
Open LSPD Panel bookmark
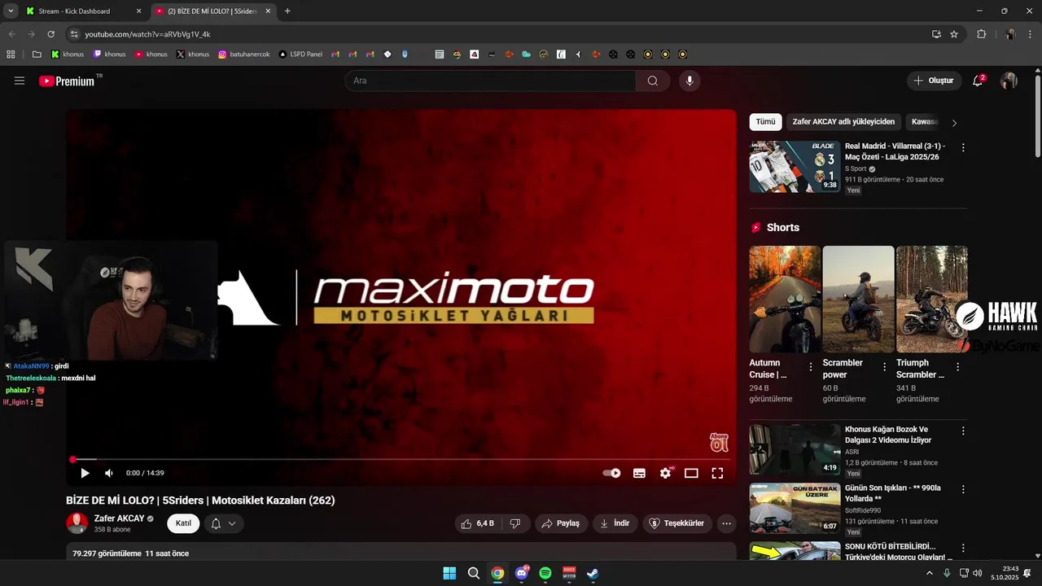point(300,55)
